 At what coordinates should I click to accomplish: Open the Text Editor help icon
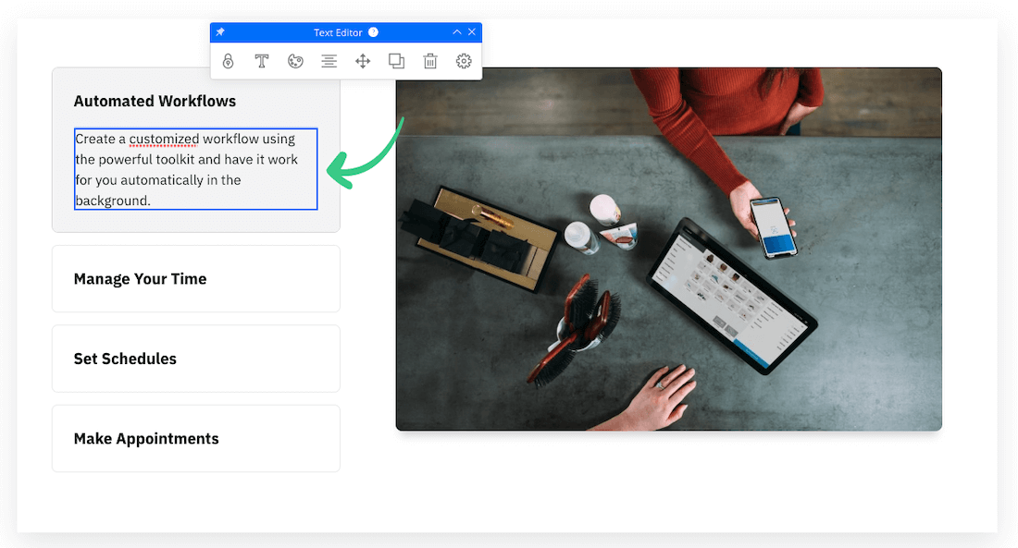[373, 31]
